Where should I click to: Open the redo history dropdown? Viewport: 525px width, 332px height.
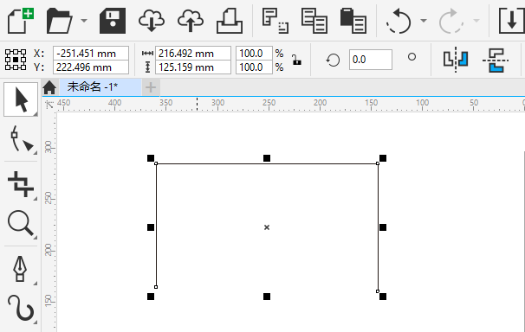(x=476, y=21)
